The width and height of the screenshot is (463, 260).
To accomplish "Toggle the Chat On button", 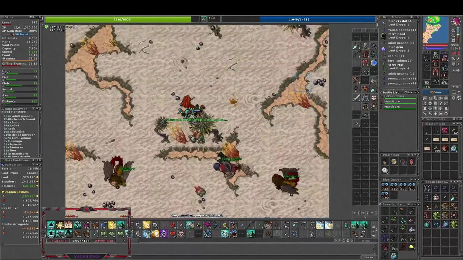I will point(369,257).
